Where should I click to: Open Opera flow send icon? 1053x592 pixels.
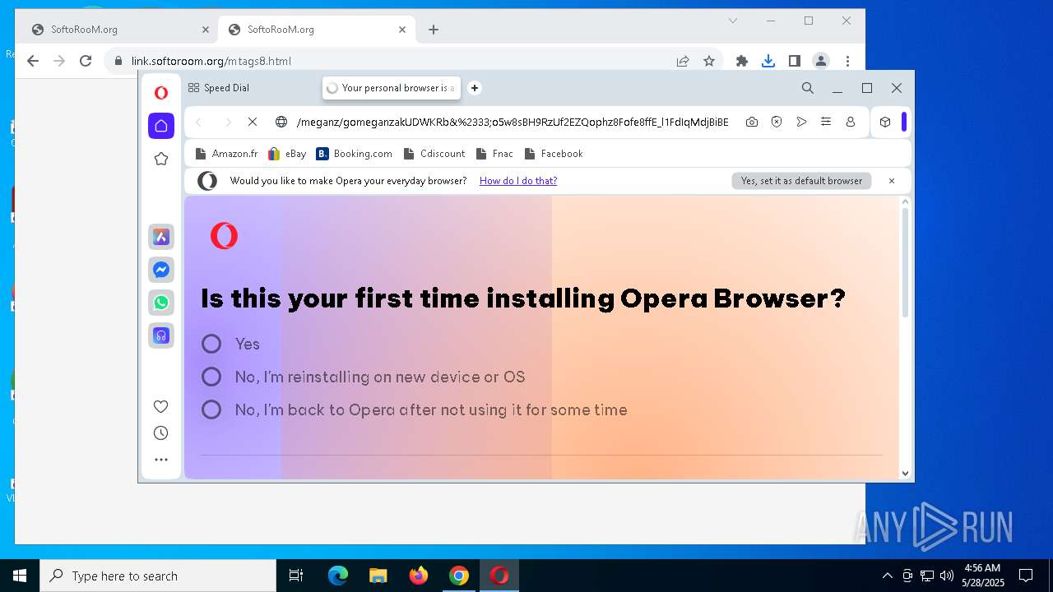(x=801, y=122)
